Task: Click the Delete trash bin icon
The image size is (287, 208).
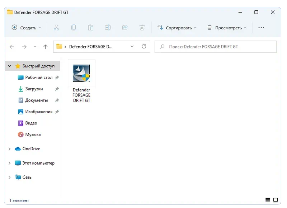Action: click(142, 28)
